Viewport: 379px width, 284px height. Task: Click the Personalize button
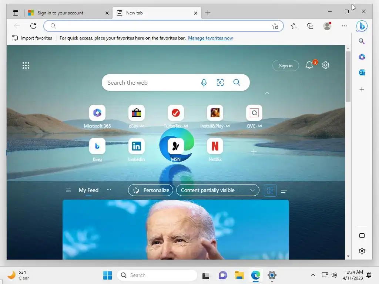point(151,190)
